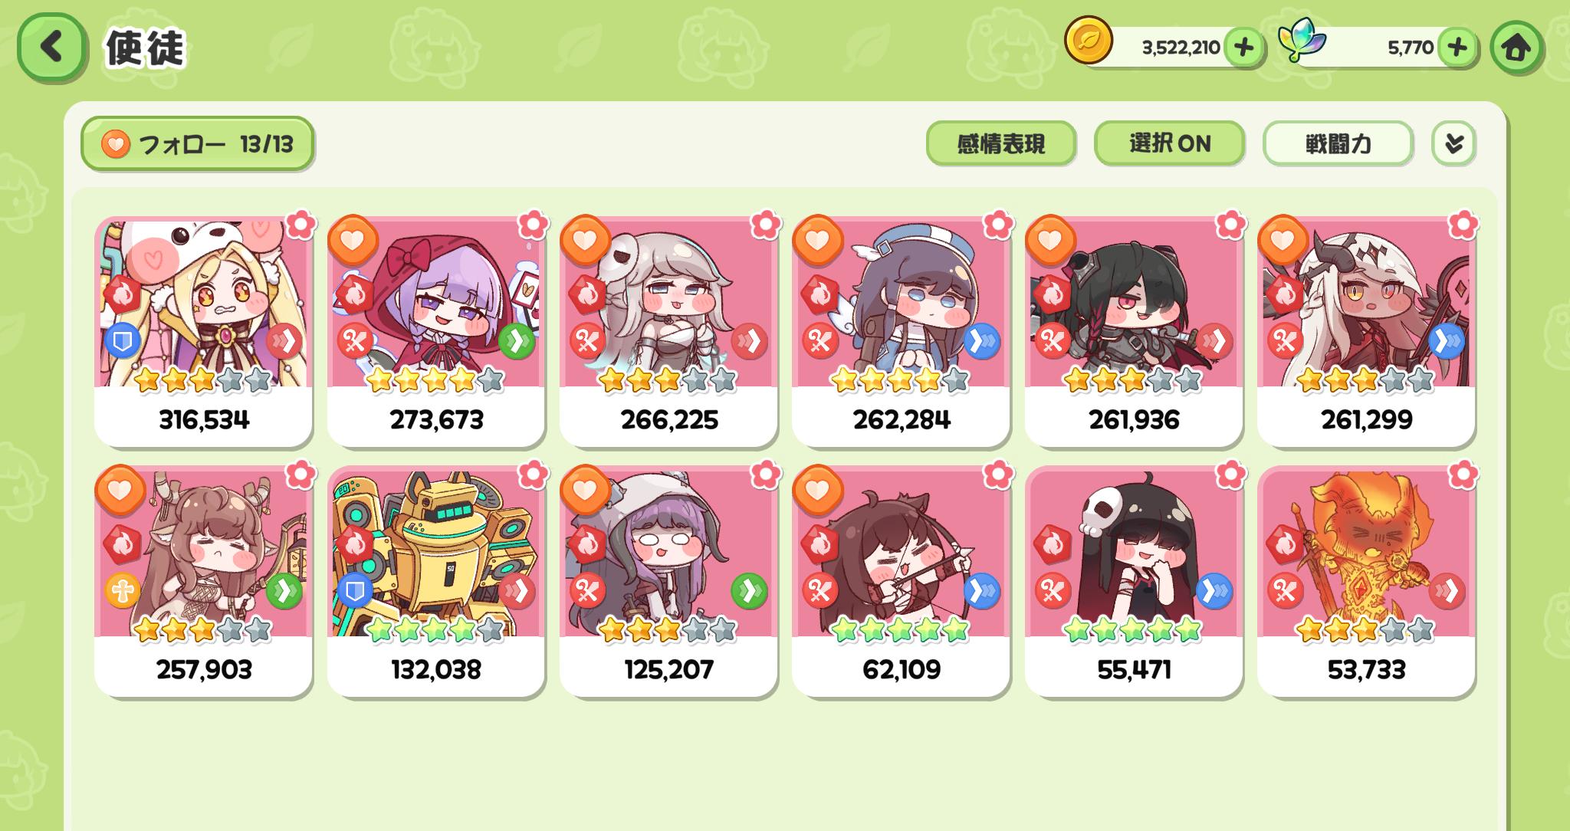Image resolution: width=1570 pixels, height=831 pixels.
Task: Click the pink flower badge on the 273,673 card
Action: pyautogui.click(x=532, y=225)
